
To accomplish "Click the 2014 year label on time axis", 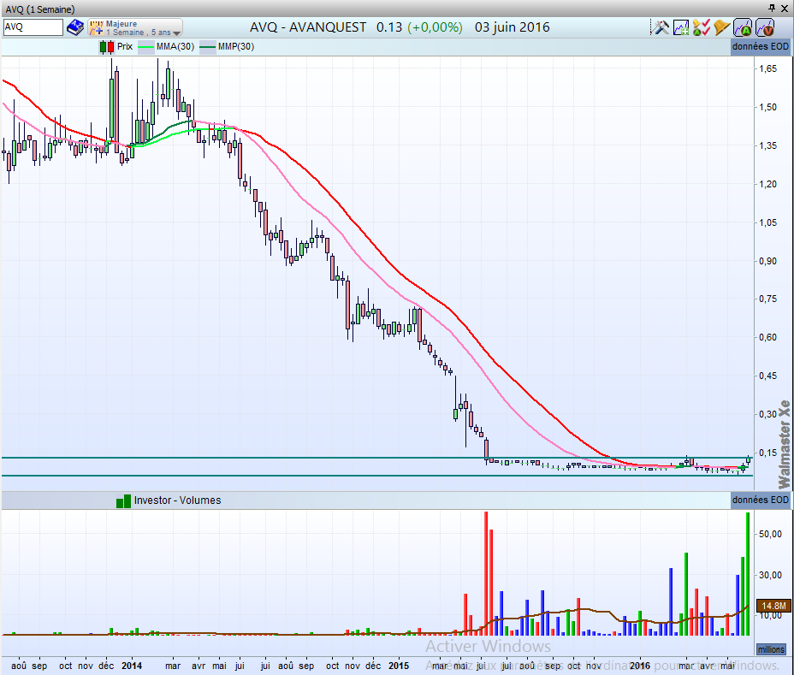I will (x=132, y=666).
